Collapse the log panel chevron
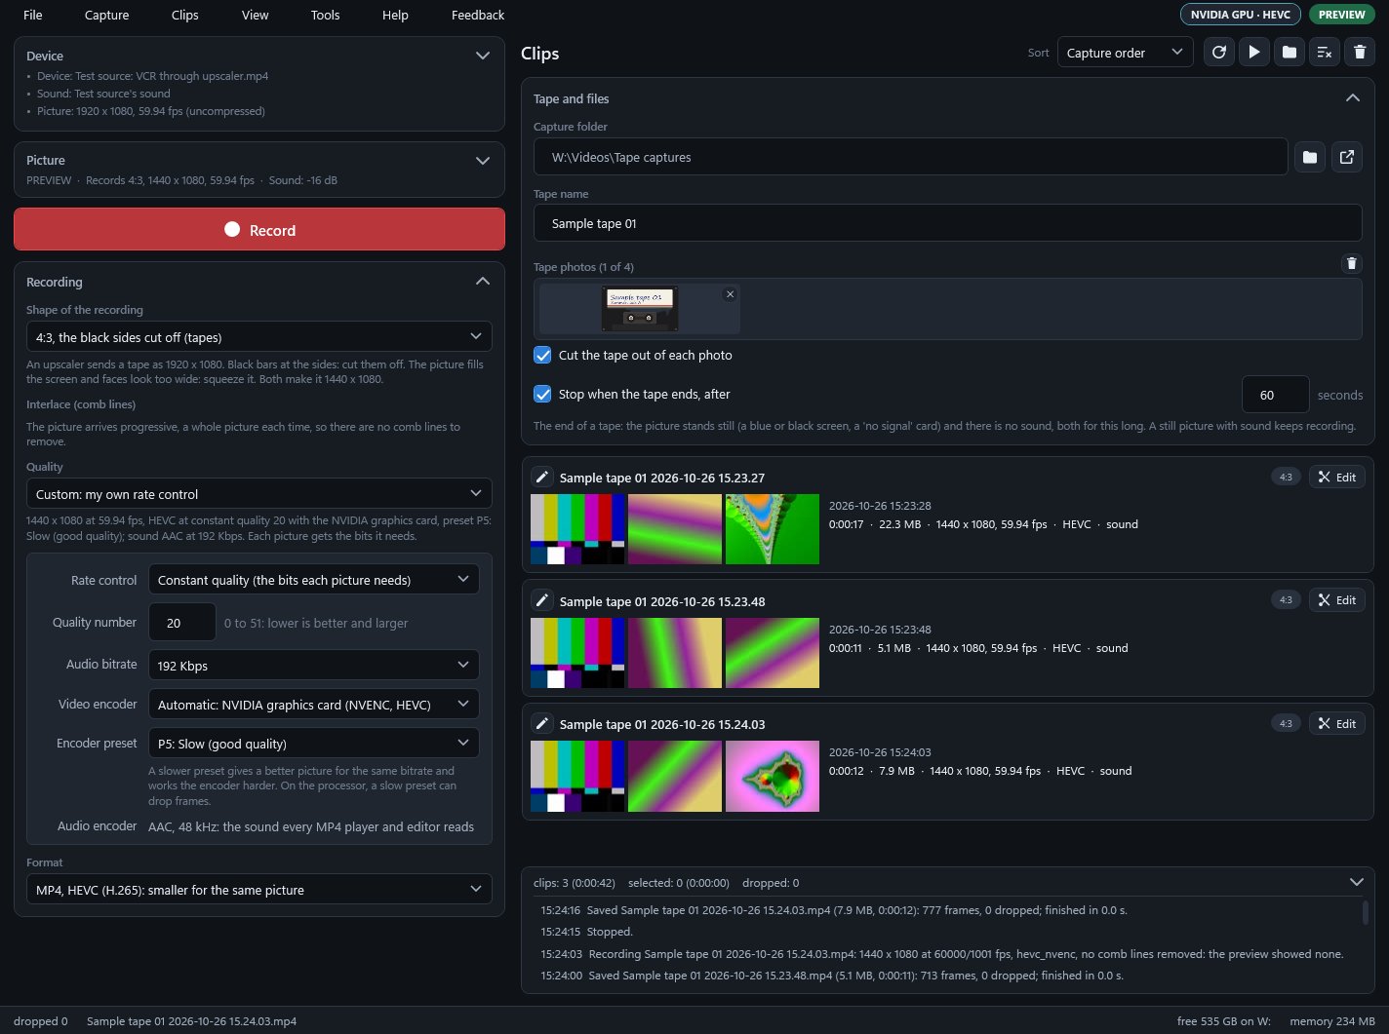 click(x=1356, y=882)
